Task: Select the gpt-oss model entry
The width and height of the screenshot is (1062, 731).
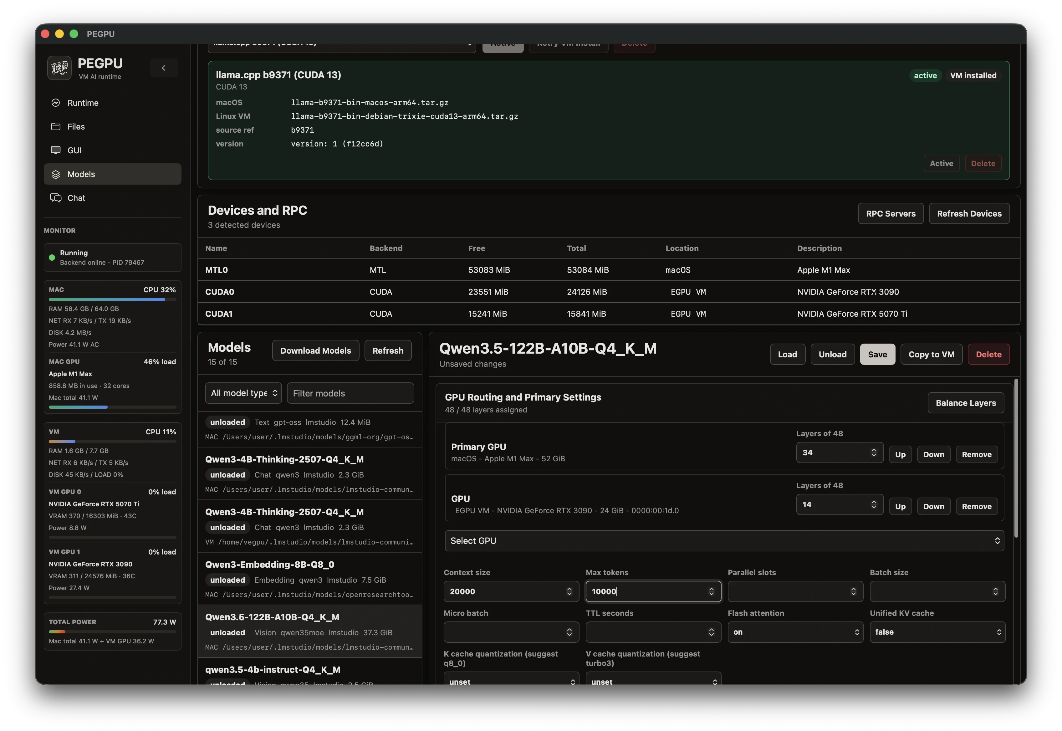Action: click(x=309, y=429)
